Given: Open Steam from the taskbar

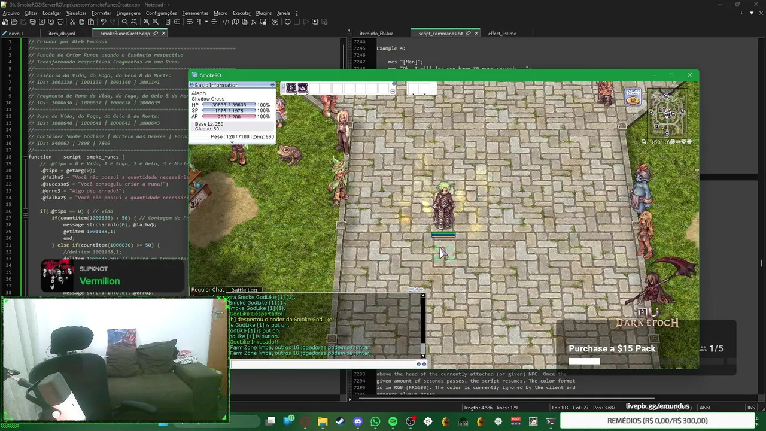Looking at the screenshot, I should [341, 421].
